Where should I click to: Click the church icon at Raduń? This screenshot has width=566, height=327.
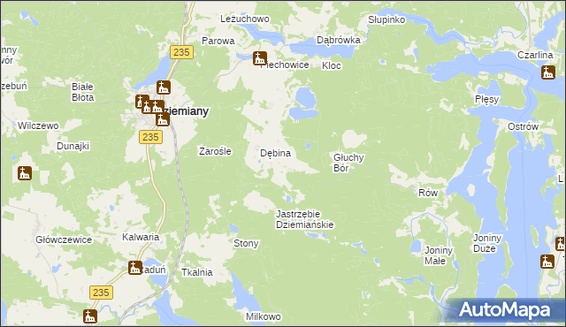click(x=135, y=268)
